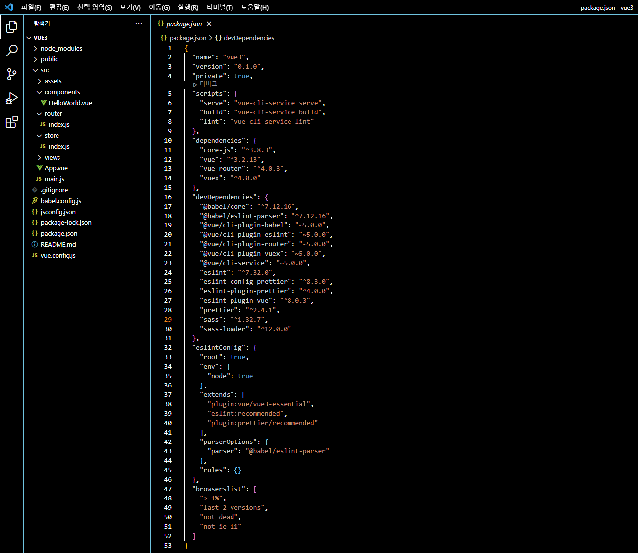Collapse the router folder

[x=39, y=113]
